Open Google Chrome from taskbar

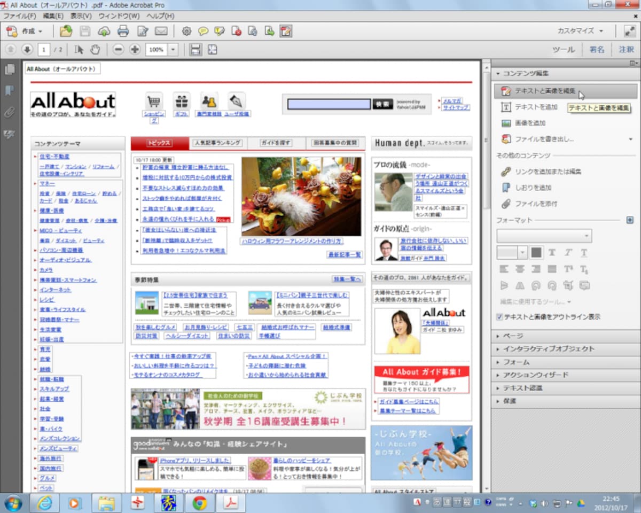[200, 503]
